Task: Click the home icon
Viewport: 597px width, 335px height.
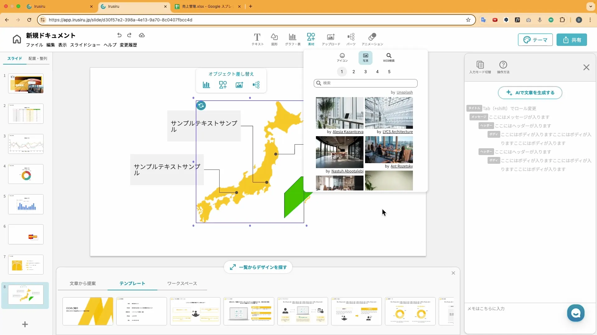Action: [x=17, y=39]
